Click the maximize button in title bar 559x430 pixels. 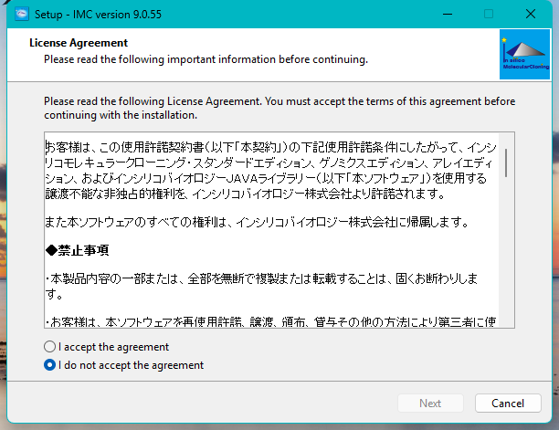point(489,15)
